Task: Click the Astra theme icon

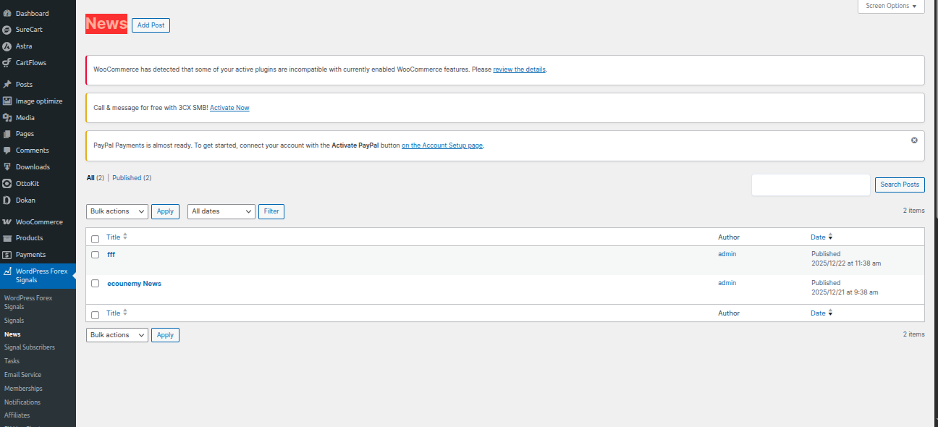Action: click(x=7, y=46)
